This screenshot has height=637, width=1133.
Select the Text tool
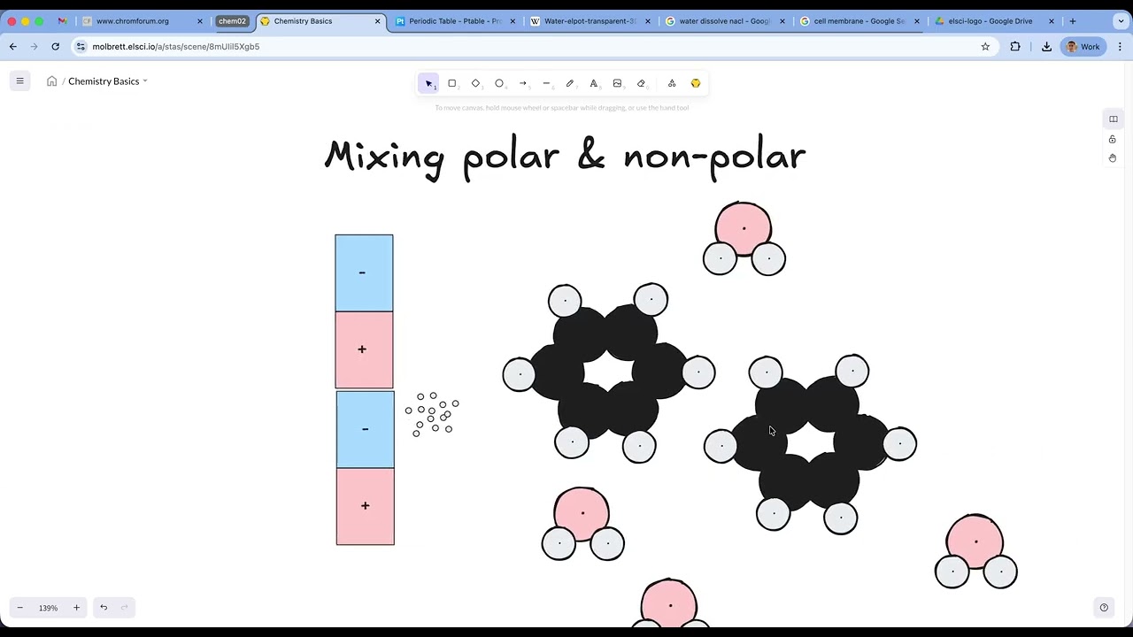594,83
